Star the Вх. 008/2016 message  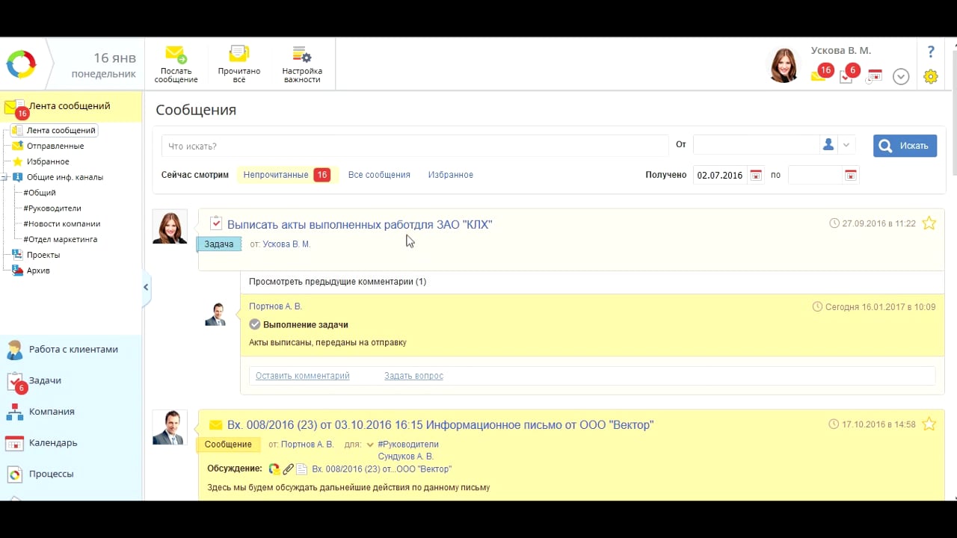click(929, 424)
